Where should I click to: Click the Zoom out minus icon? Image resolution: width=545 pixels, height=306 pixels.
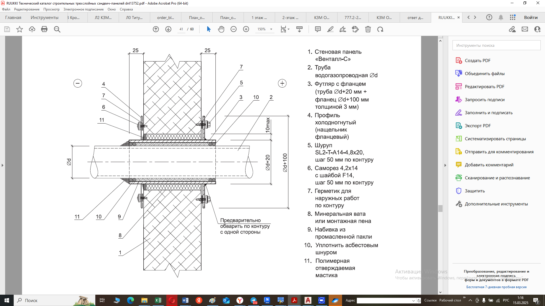[234, 29]
